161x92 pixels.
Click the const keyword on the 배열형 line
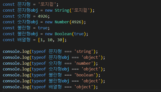(9, 40)
